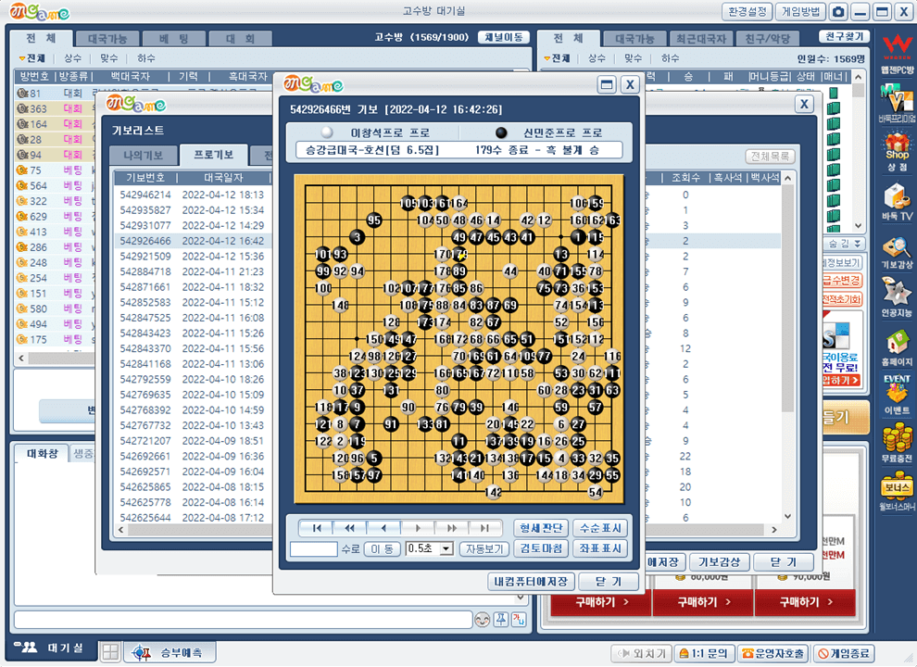
Task: Click 내컴퓨터에저장 button
Action: click(x=531, y=582)
